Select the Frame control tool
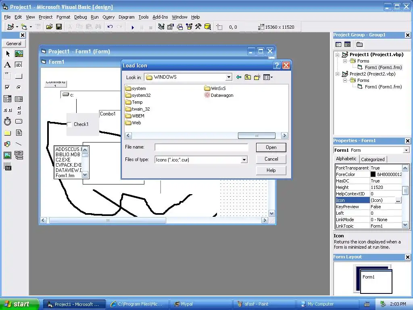Image resolution: width=413 pixels, height=310 pixels. click(x=8, y=76)
